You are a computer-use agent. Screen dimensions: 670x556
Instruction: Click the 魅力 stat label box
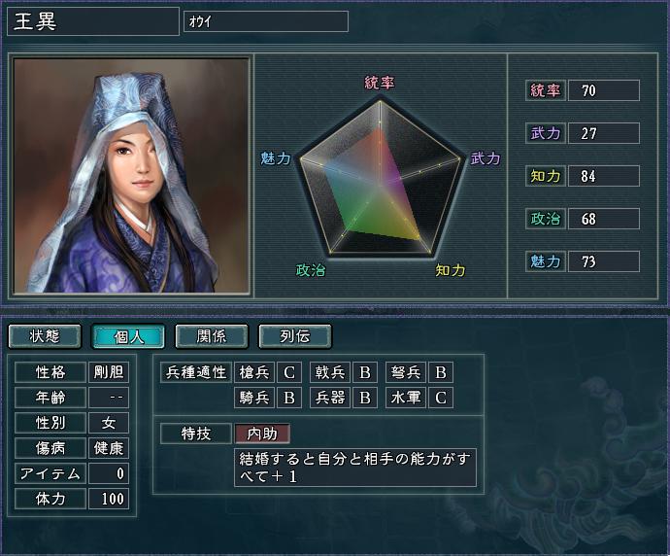click(546, 261)
